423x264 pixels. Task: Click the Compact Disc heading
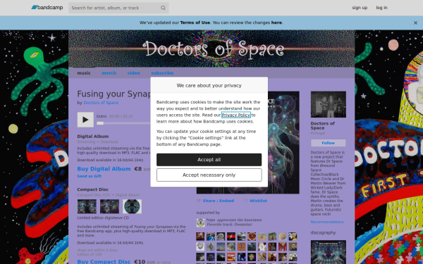(92, 189)
